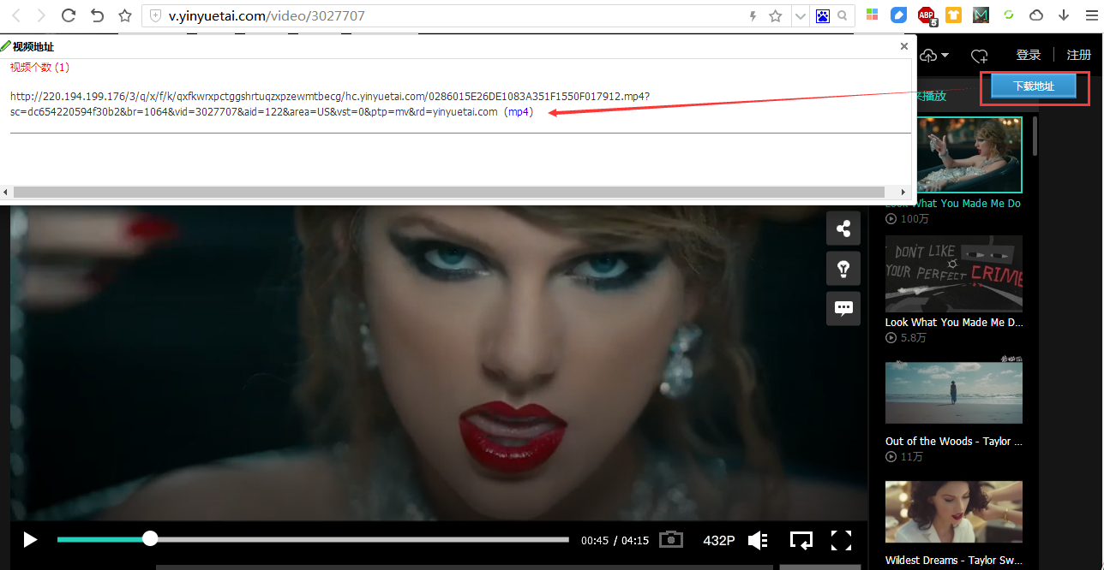
Task: Click the 注册 register link
Action: tap(1079, 55)
